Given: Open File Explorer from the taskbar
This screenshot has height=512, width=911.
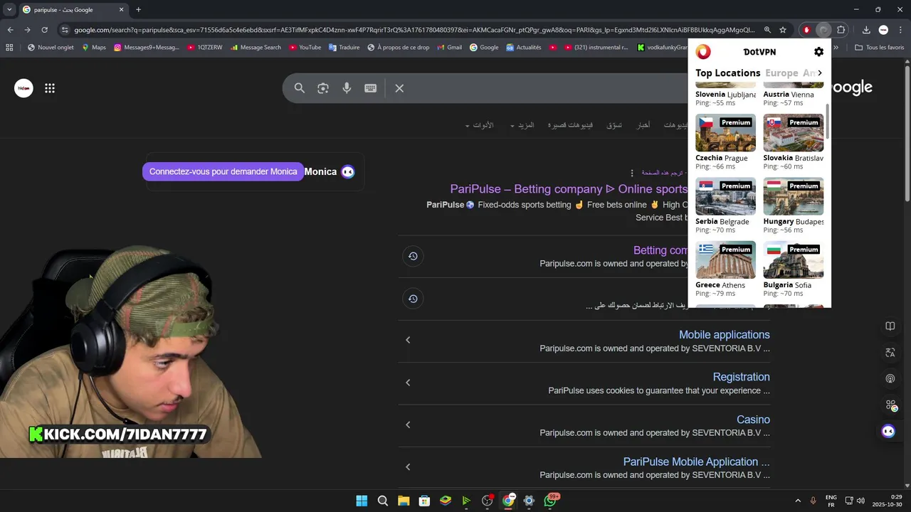Looking at the screenshot, I should coord(404,501).
